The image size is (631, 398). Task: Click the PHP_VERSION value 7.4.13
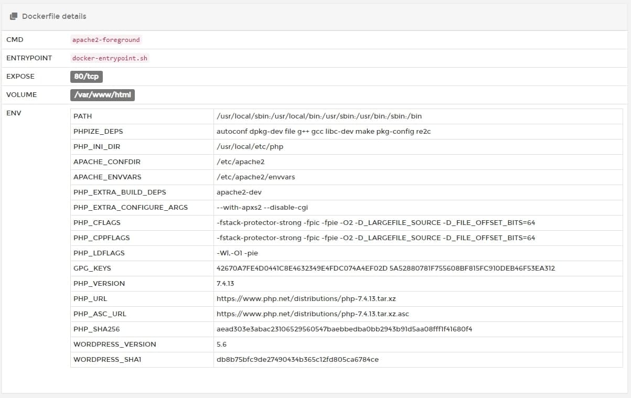click(x=225, y=283)
